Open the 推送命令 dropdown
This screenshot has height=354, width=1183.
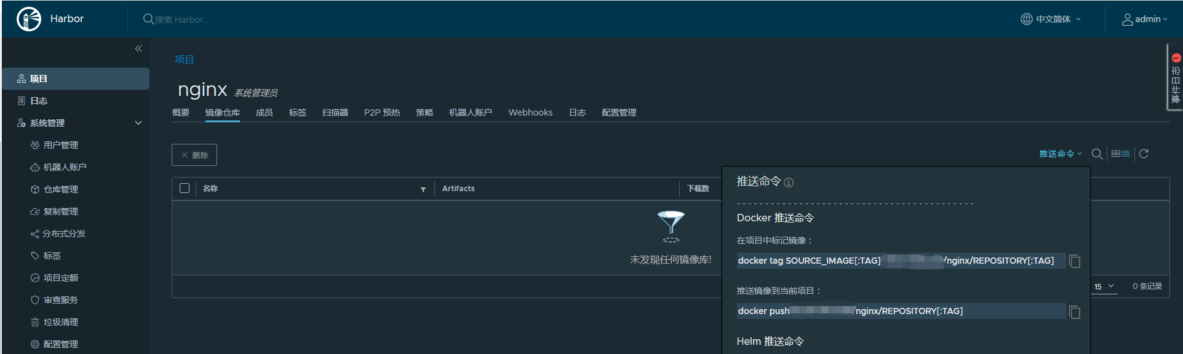pos(1061,154)
